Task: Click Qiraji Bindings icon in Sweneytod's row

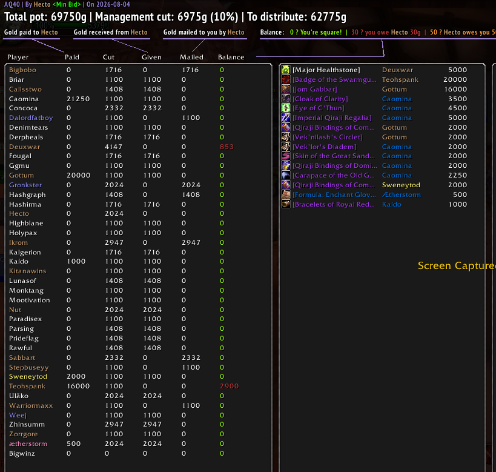Action: coord(286,185)
